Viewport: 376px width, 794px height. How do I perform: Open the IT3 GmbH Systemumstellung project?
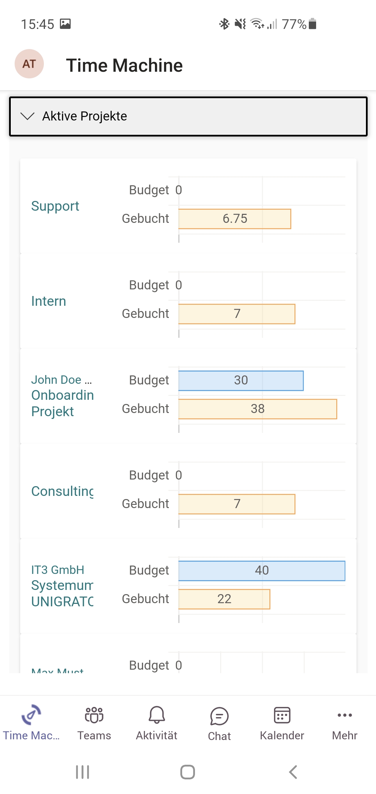click(x=62, y=586)
